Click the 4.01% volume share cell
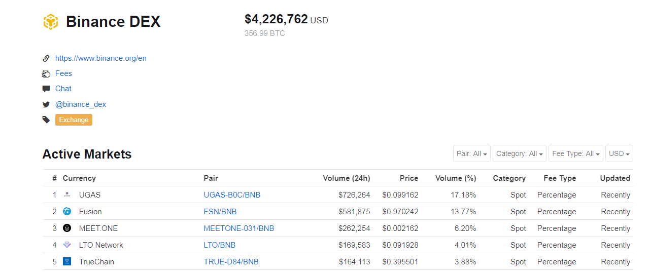Image resolution: width=650 pixels, height=274 pixels. click(465, 245)
